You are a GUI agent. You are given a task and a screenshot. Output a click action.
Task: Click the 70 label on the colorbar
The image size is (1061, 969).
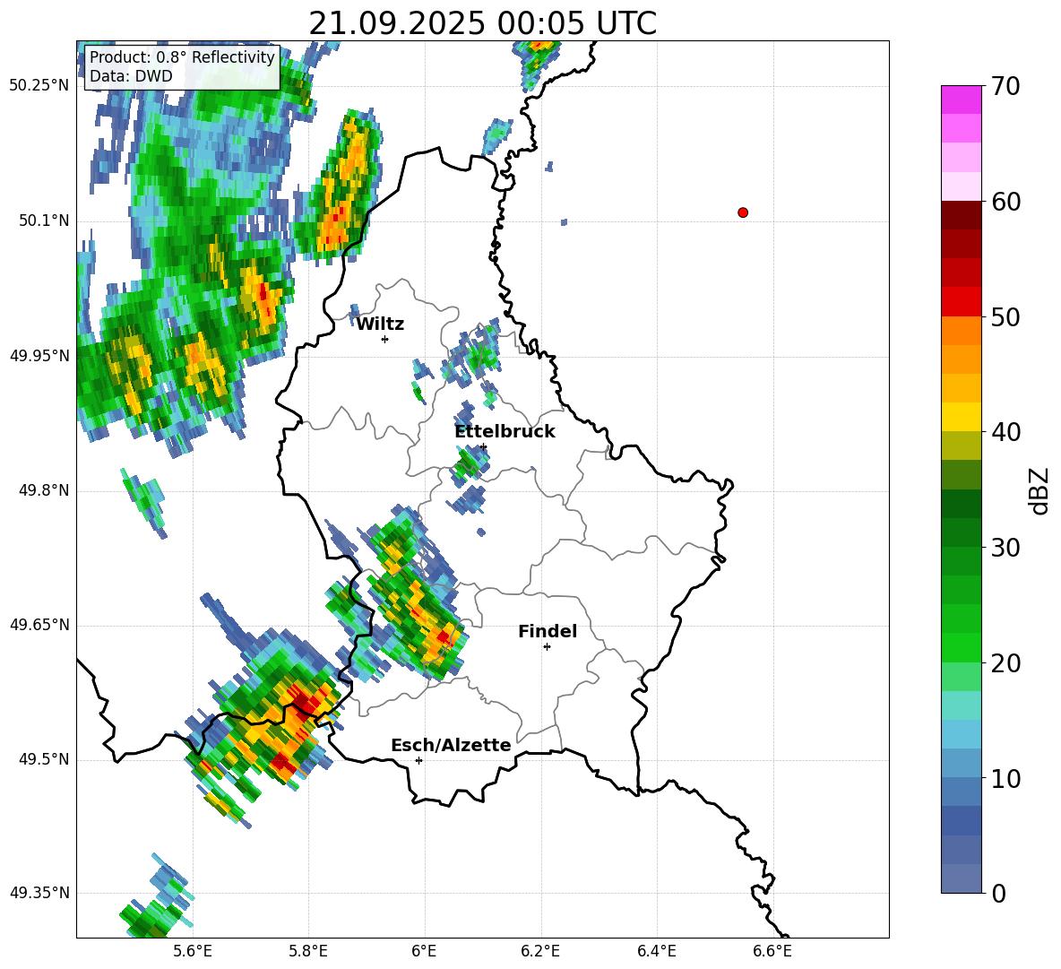point(1005,86)
